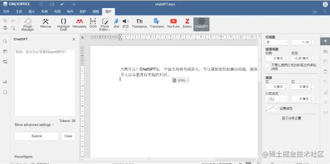Click the paste icon in ribbon
330x164 pixels.
(5, 28)
